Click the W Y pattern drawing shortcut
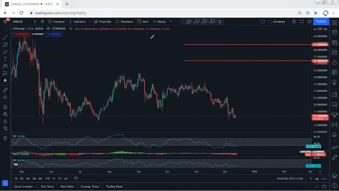The height and width of the screenshot is (191, 339). coord(212,21)
